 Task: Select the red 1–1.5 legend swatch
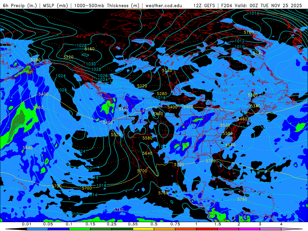coord(207,229)
